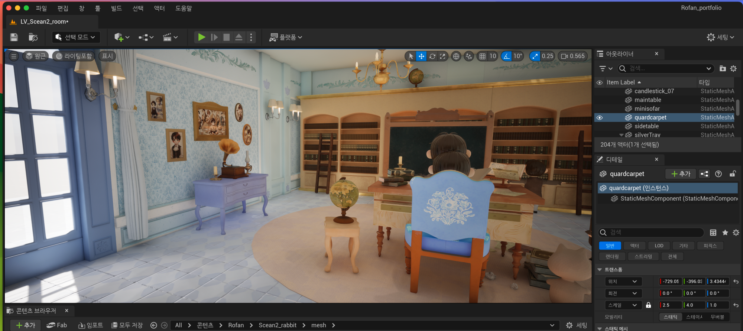This screenshot has width=743, height=331.
Task: Show only favorite properties with the star icon
Action: 725,233
